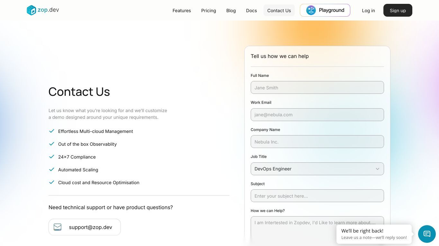The width and height of the screenshot is (439, 246).
Task: Go to the Blog page
Action: [x=231, y=11]
